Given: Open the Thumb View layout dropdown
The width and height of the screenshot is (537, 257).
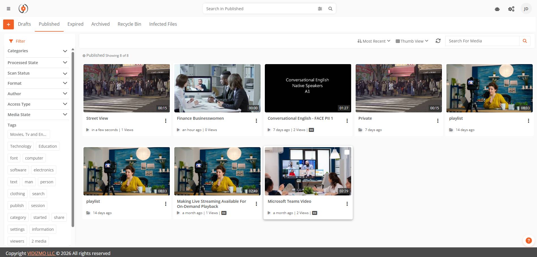Looking at the screenshot, I should pos(412,41).
